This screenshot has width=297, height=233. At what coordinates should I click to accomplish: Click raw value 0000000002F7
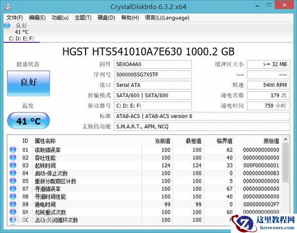261,204
